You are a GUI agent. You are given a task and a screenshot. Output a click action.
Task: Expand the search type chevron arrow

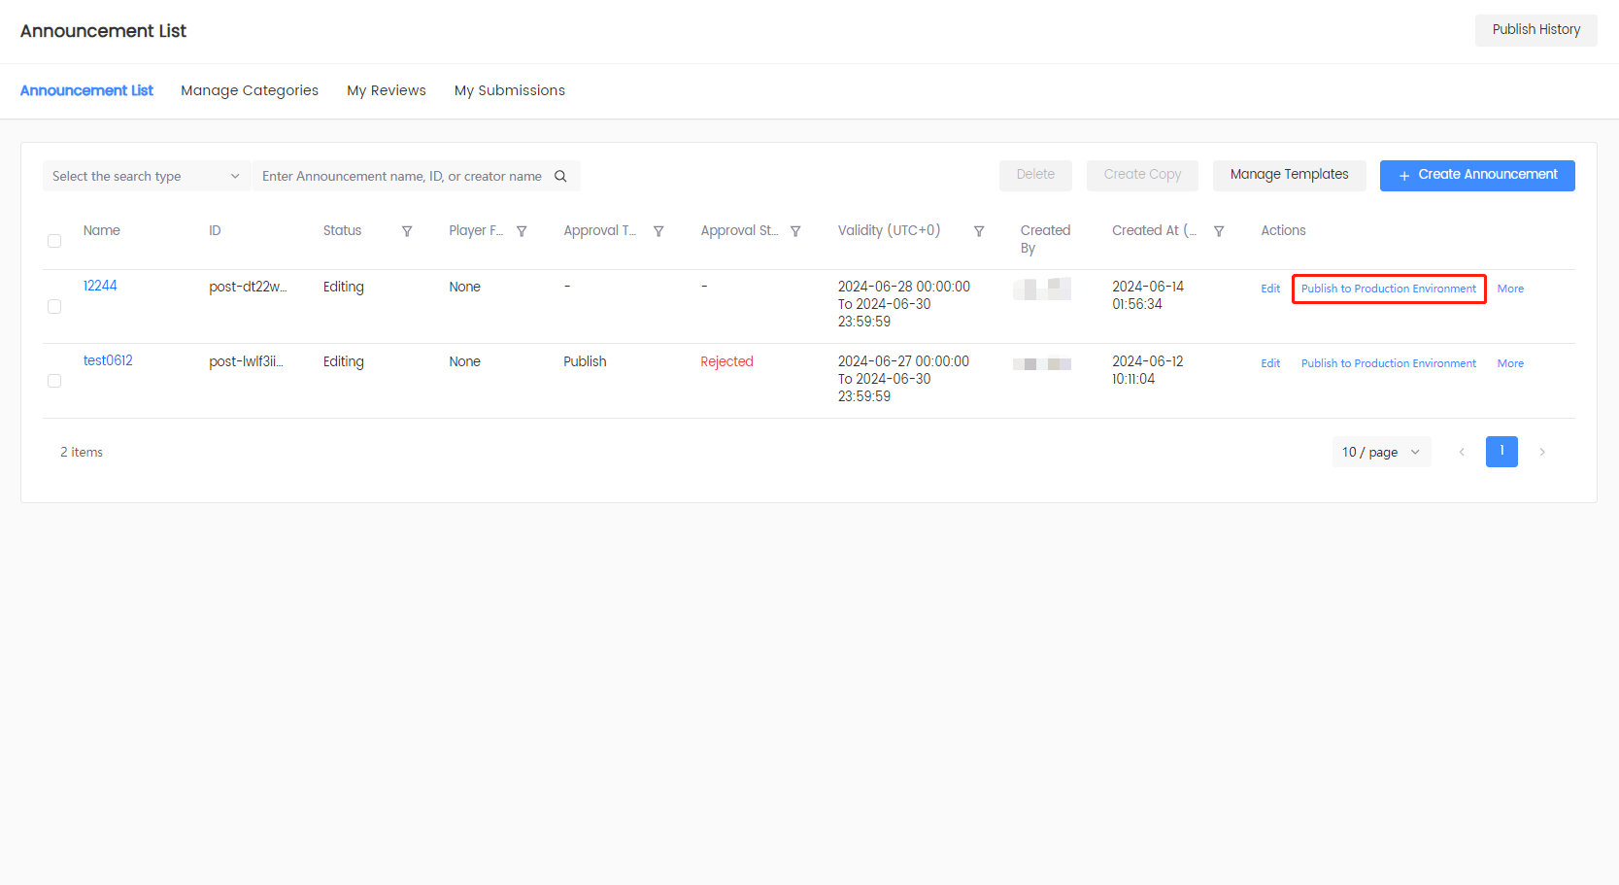234,176
